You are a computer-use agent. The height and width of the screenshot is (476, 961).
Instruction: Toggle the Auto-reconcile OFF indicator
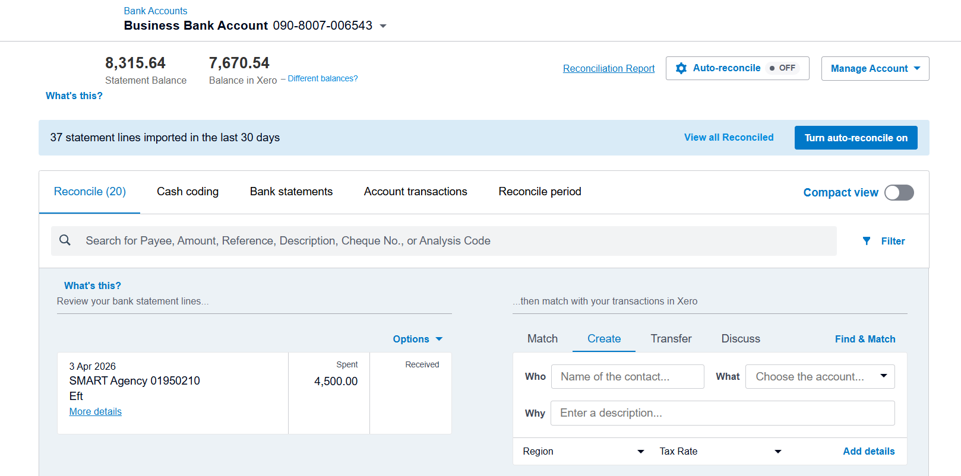[782, 68]
